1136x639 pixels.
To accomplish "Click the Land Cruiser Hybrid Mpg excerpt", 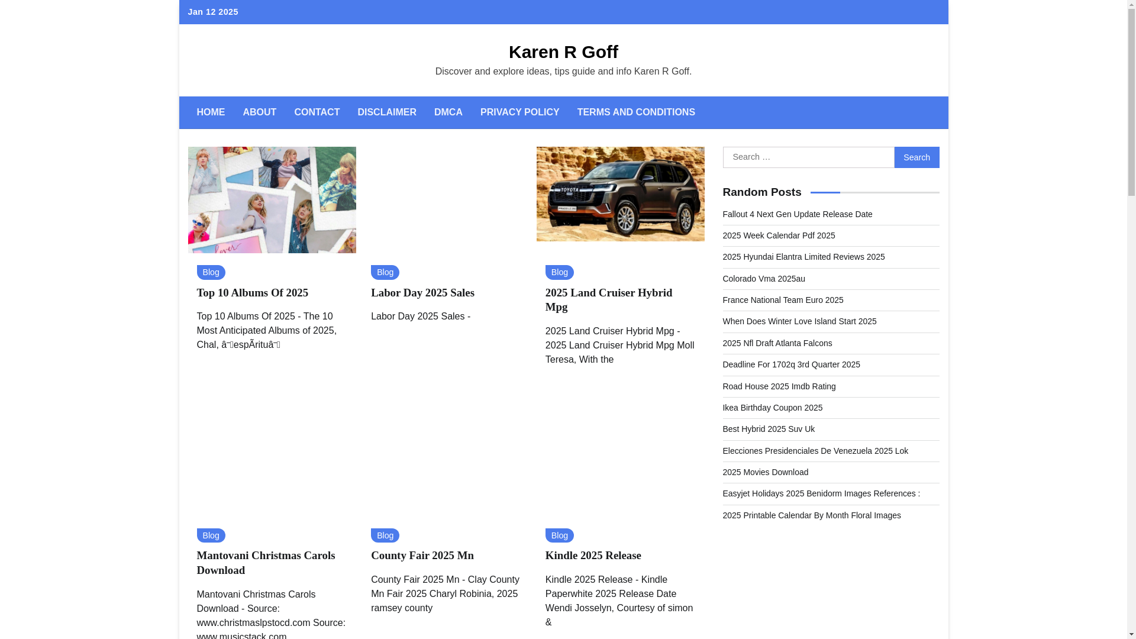I will (619, 346).
